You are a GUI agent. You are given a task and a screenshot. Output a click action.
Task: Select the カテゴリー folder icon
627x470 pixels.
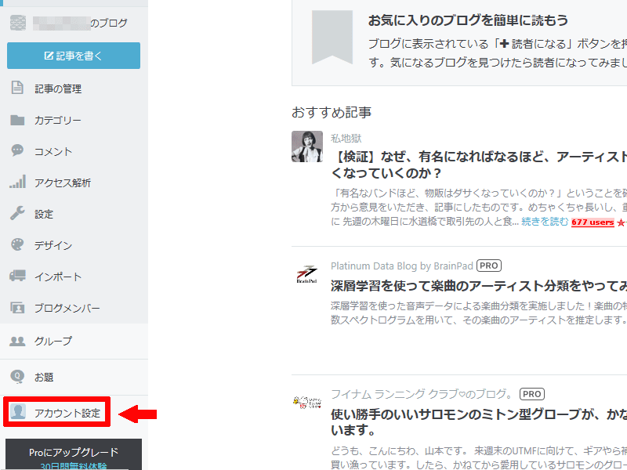coord(17,120)
